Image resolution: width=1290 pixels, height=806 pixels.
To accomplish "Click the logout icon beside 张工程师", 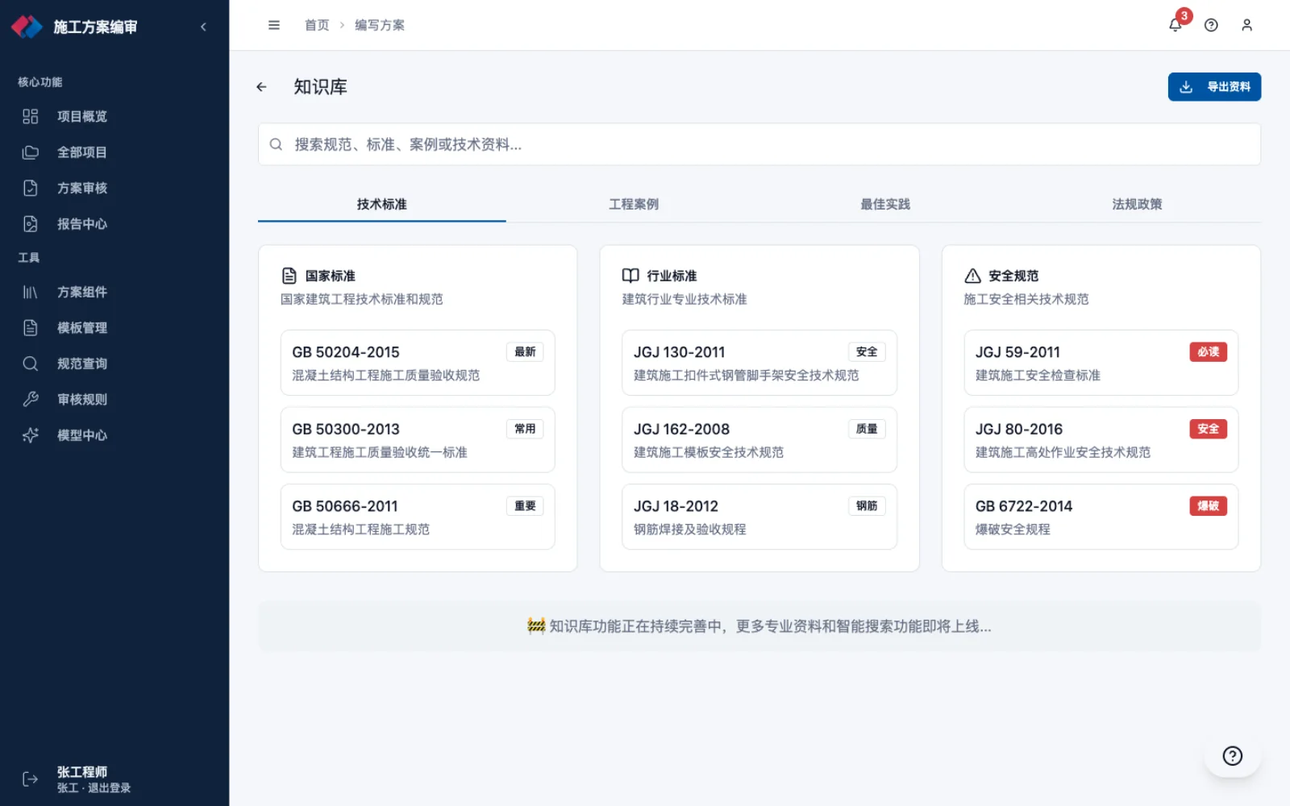I will pyautogui.click(x=31, y=779).
